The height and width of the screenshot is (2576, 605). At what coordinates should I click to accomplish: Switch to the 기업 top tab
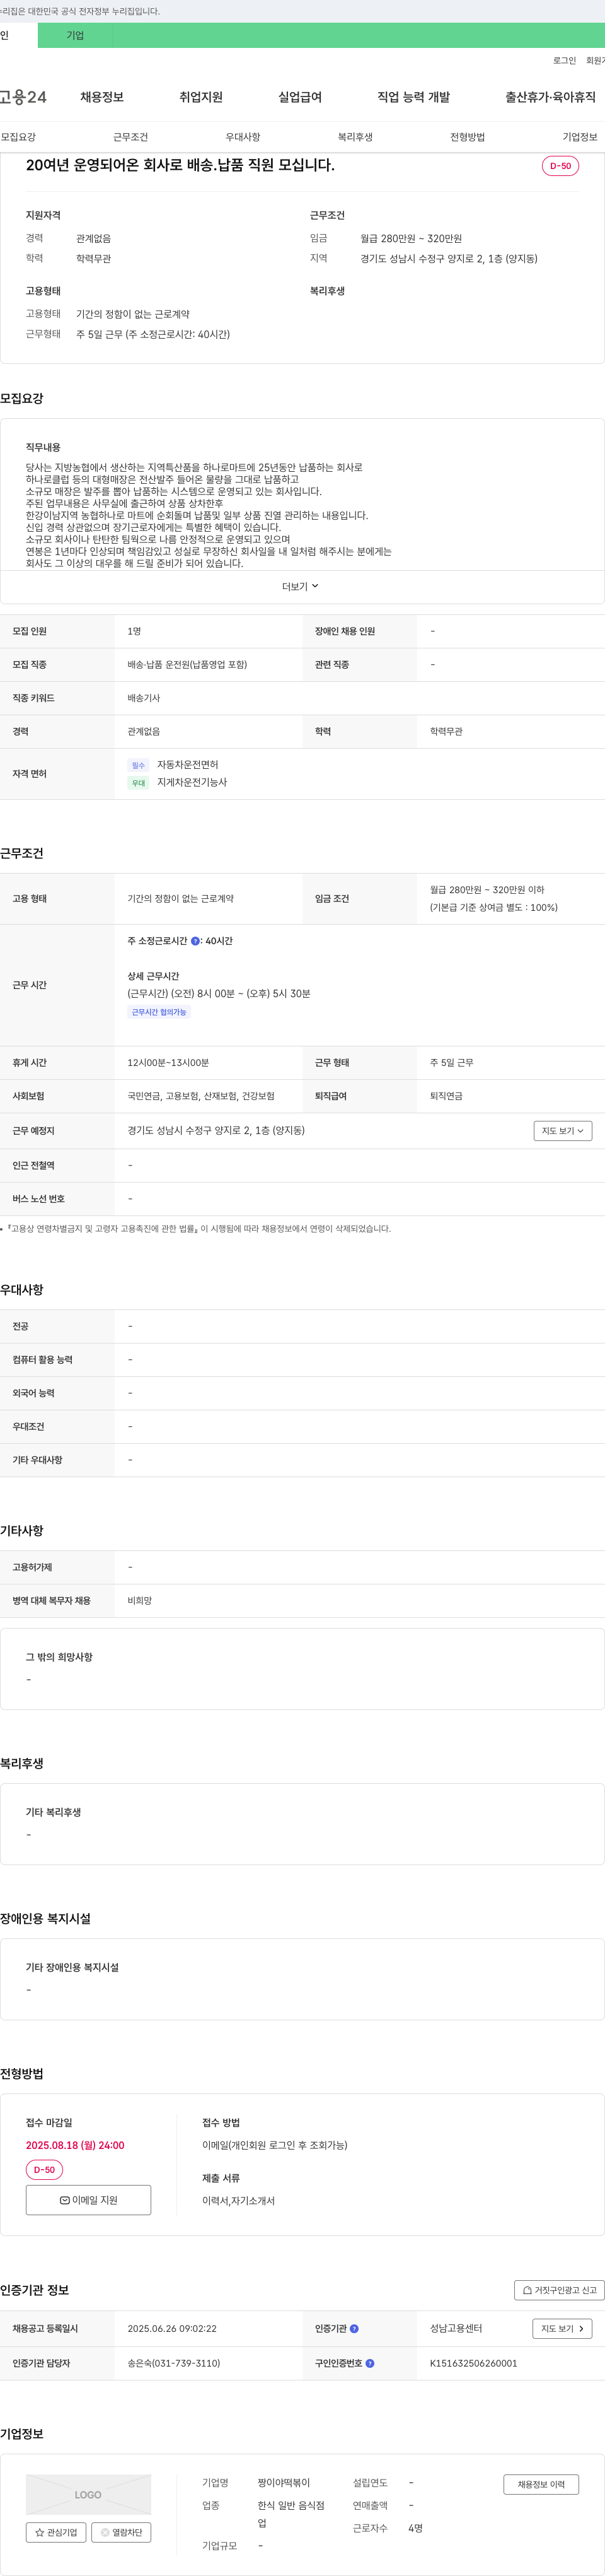coord(76,35)
